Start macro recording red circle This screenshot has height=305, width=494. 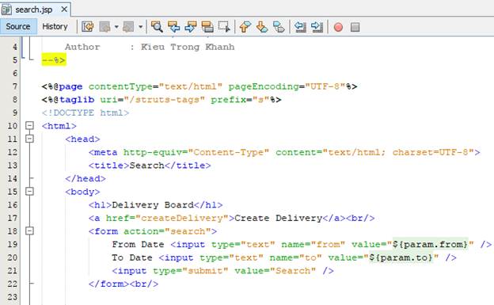[x=338, y=27]
